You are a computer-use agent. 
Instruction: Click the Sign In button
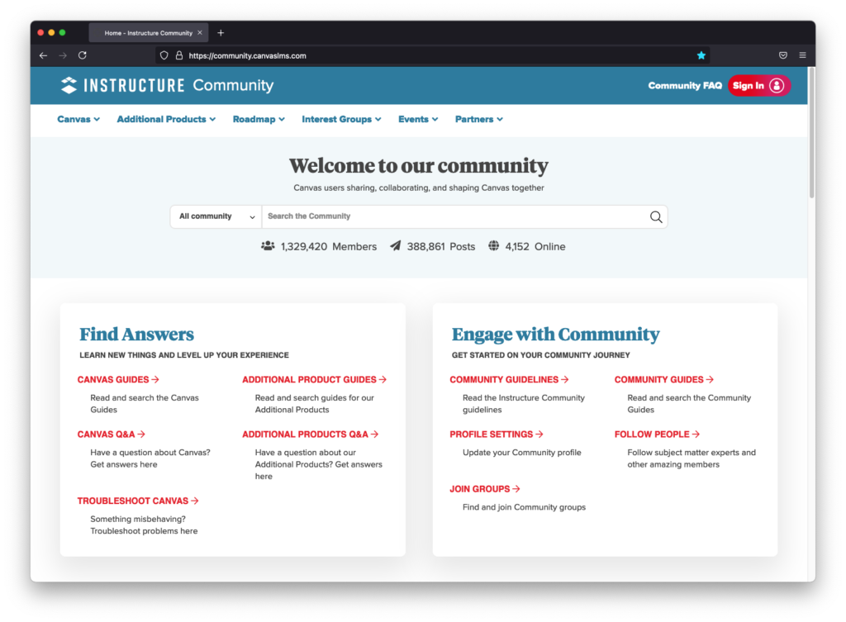758,85
